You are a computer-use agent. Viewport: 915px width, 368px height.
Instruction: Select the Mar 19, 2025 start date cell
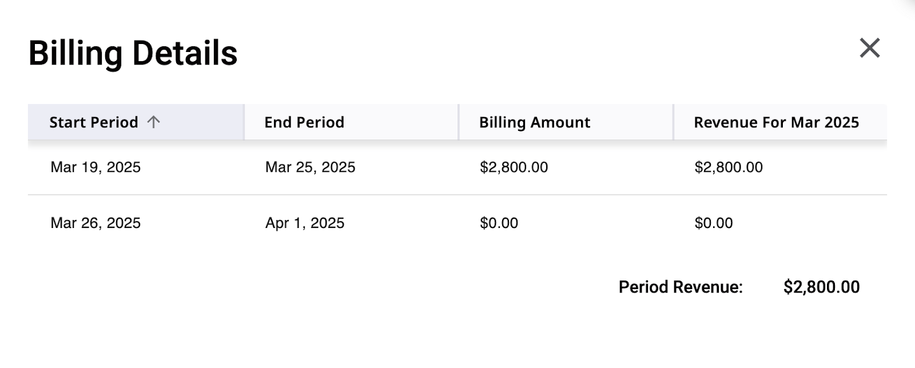point(96,167)
